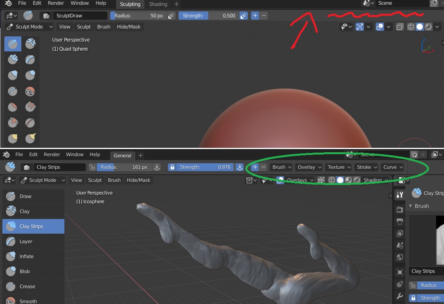Image resolution: width=444 pixels, height=304 pixels.
Task: Adjust the Strength slider in upper header
Action: pyautogui.click(x=209, y=15)
